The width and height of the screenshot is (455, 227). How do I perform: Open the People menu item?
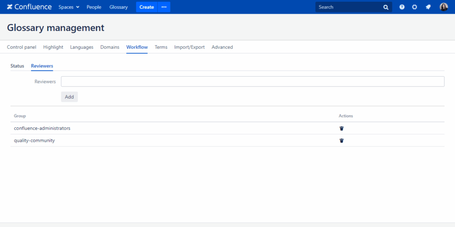tap(94, 7)
